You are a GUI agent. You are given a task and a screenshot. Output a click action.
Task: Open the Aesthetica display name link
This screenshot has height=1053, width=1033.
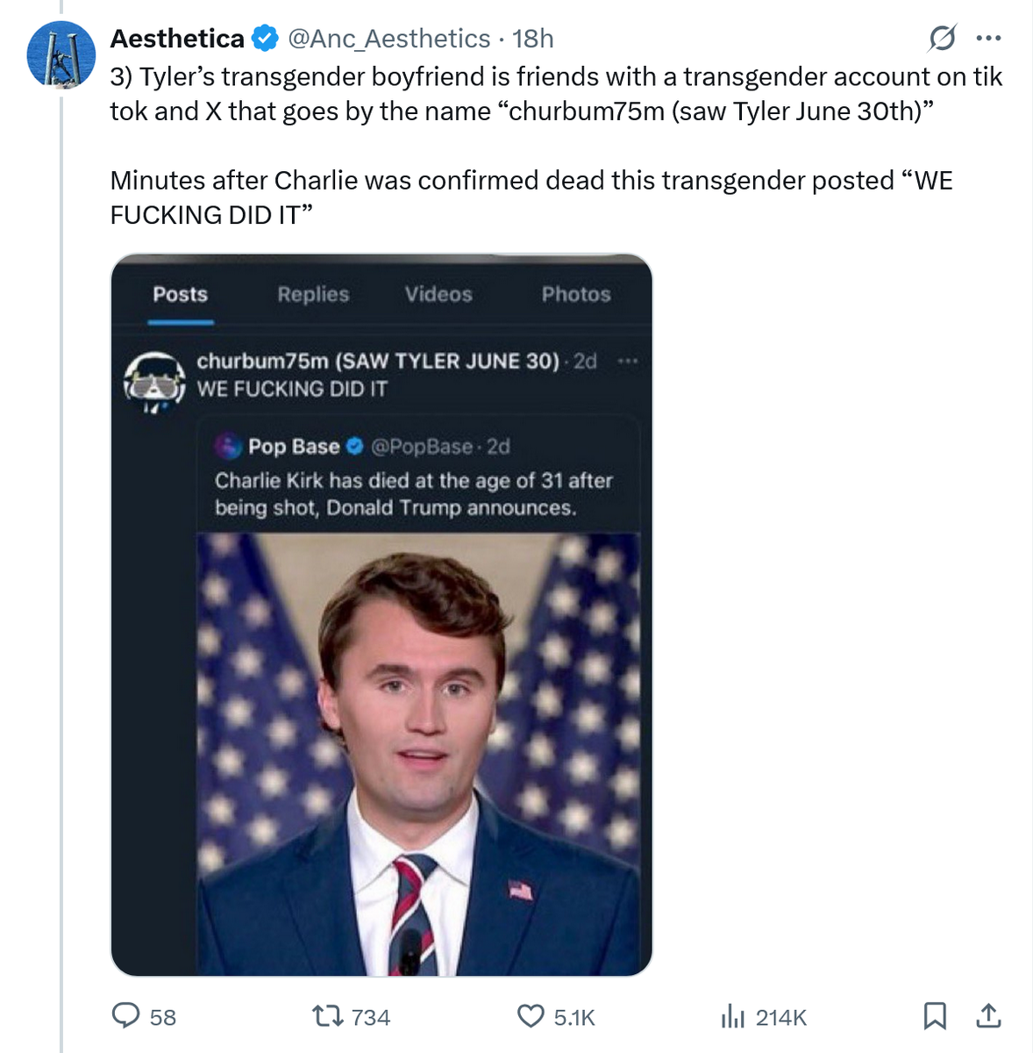[177, 39]
